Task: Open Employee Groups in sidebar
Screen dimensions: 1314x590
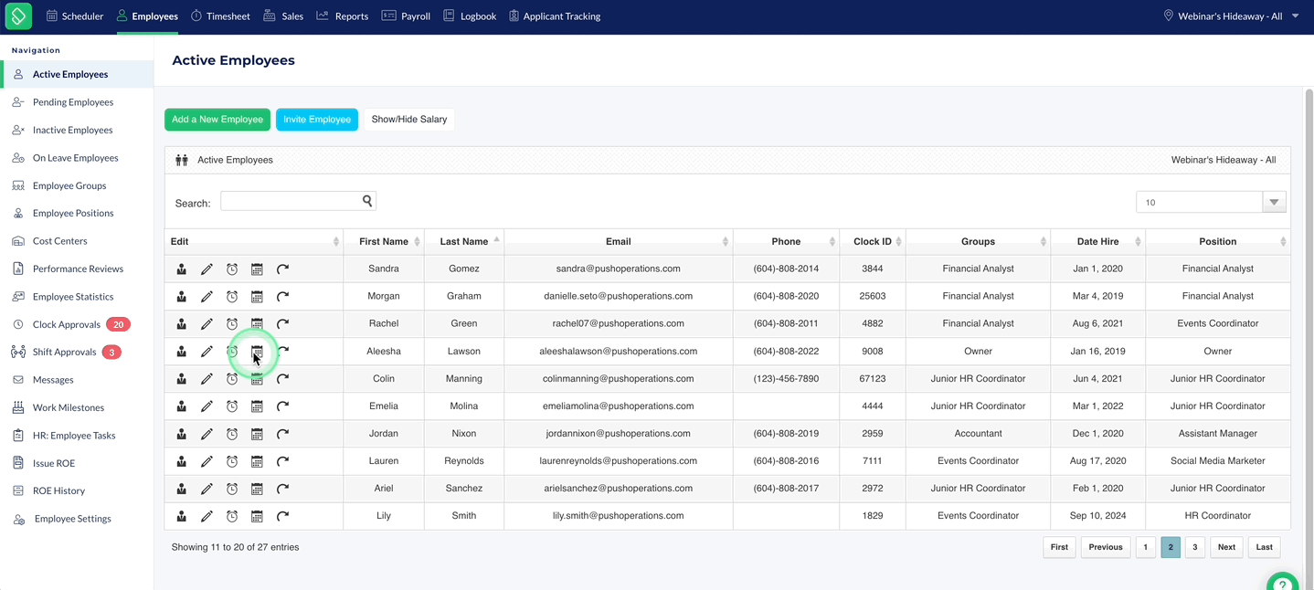Action: point(69,185)
